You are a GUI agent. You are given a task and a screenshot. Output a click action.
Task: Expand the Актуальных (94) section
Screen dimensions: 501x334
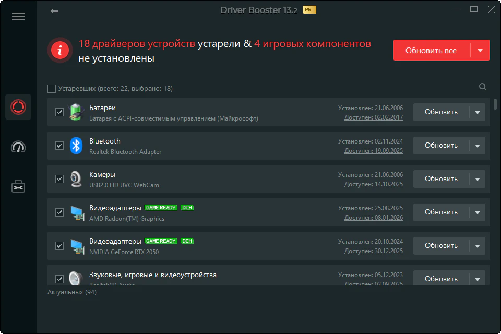[x=71, y=292]
